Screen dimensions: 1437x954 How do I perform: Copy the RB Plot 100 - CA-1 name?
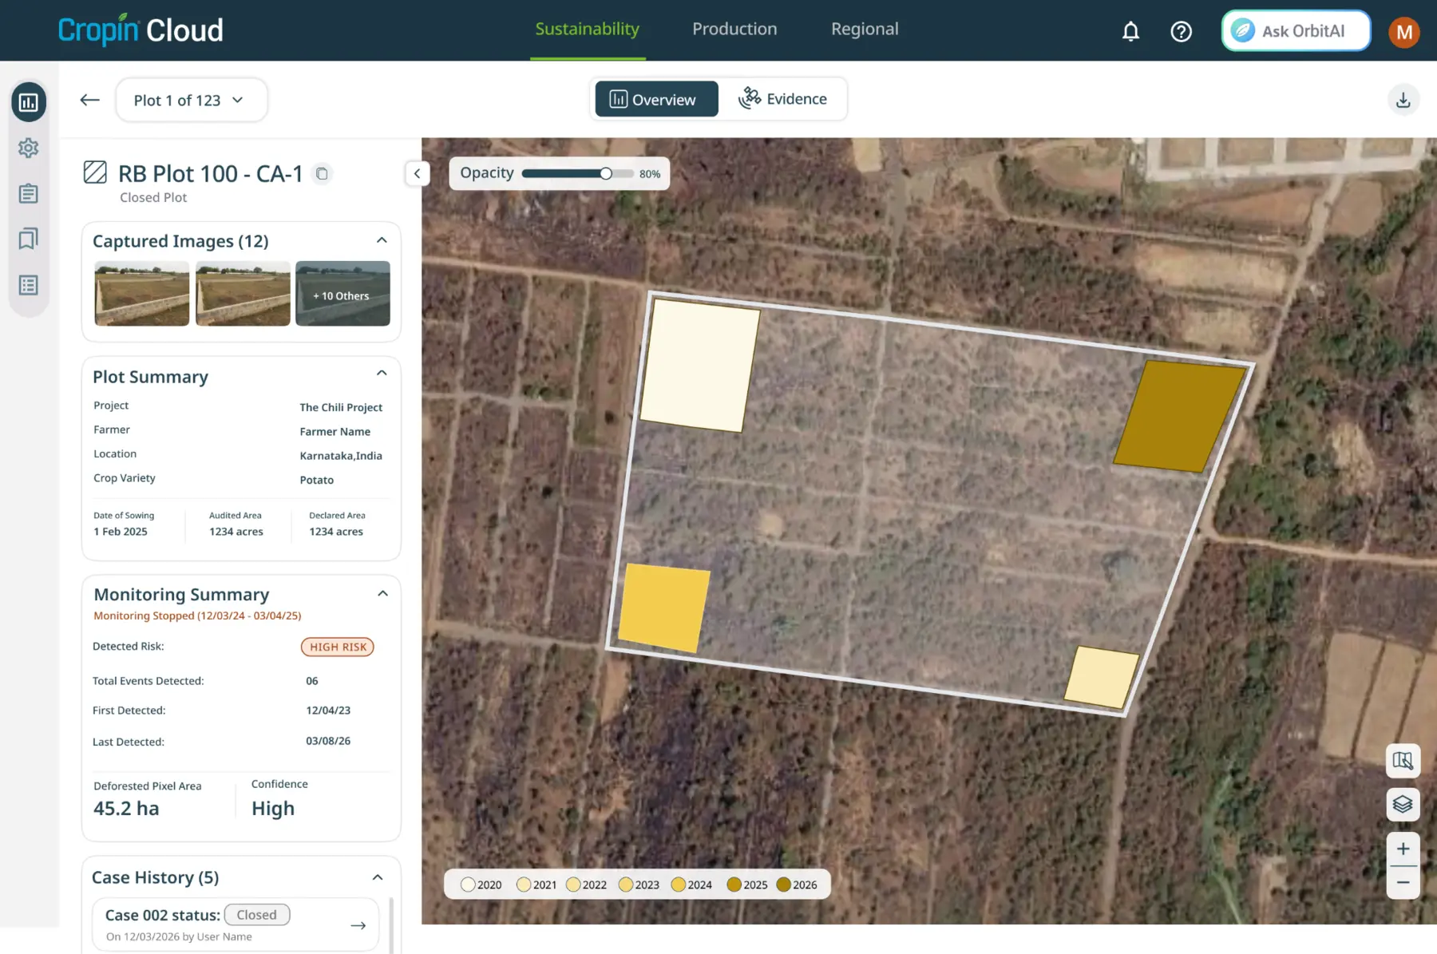tap(322, 173)
